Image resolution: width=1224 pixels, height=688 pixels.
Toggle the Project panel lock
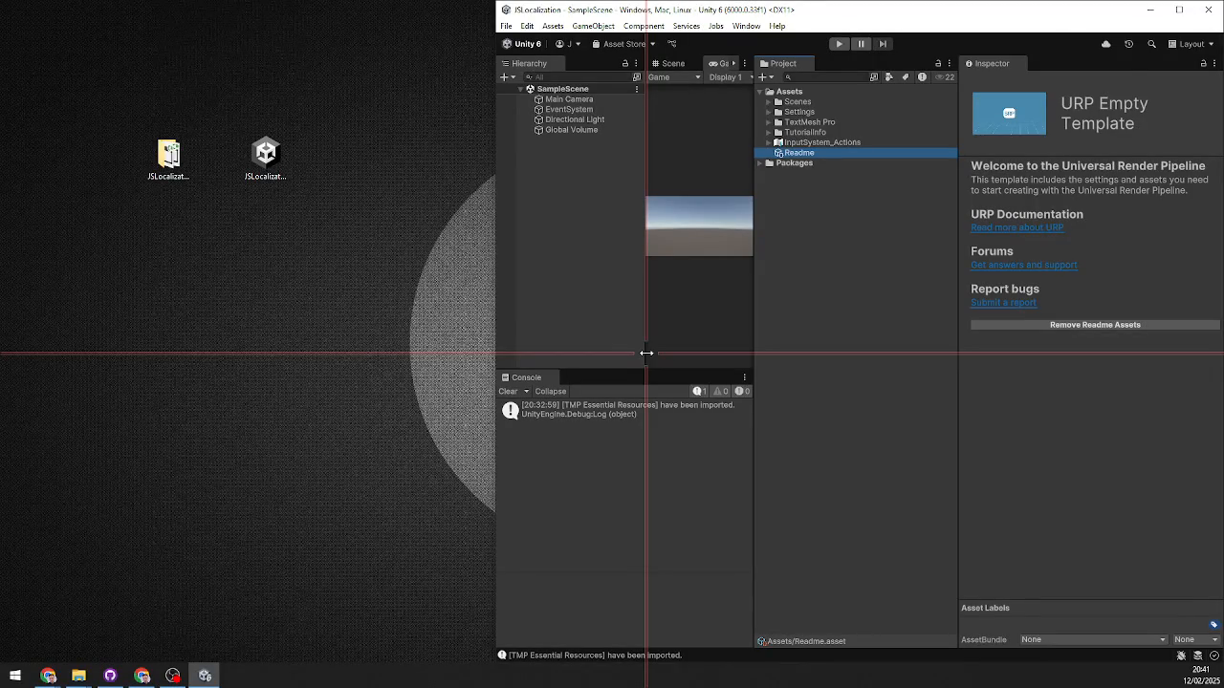click(x=938, y=64)
